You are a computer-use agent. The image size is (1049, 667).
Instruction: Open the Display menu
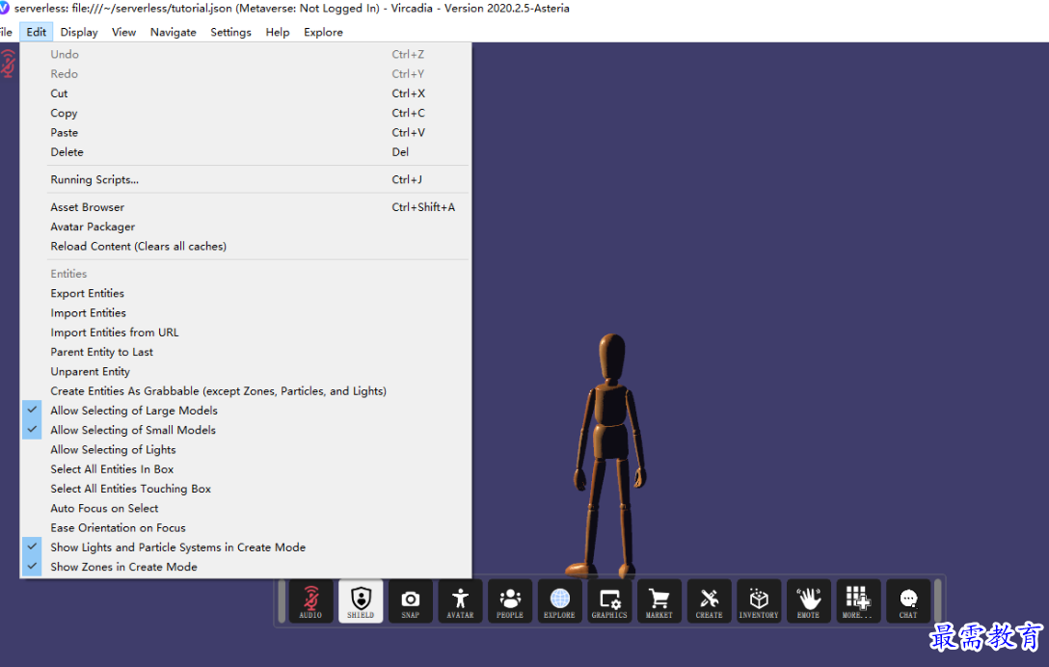point(79,32)
